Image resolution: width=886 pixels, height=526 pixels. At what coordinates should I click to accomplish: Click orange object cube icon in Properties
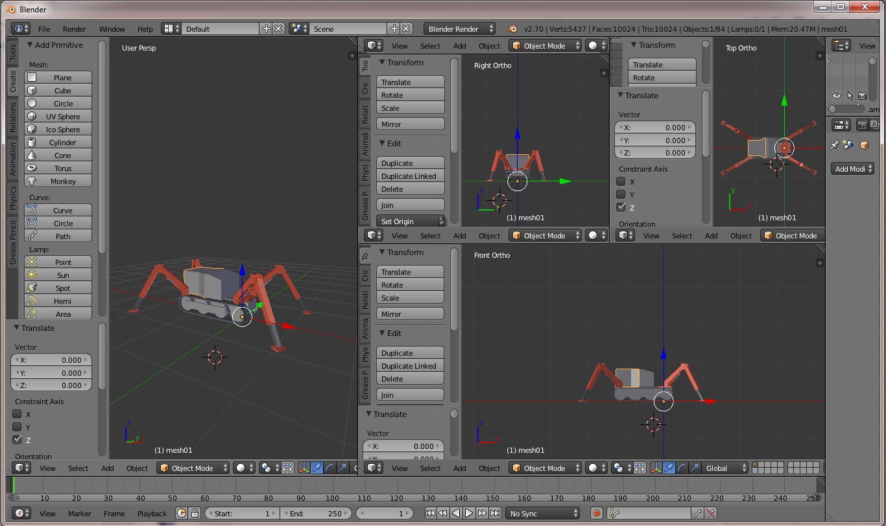pyautogui.click(x=864, y=145)
